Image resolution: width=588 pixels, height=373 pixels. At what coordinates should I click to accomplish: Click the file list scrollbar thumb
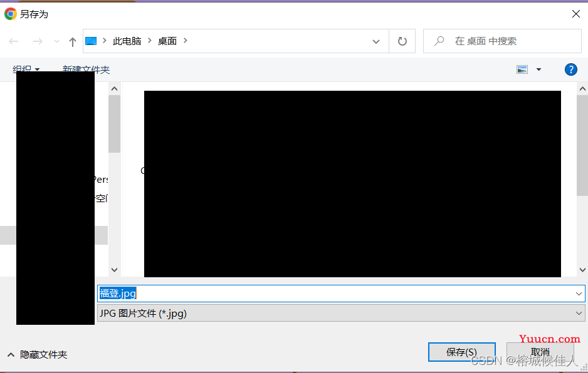(582, 145)
